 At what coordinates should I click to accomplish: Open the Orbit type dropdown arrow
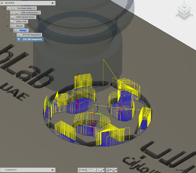(x=83, y=170)
